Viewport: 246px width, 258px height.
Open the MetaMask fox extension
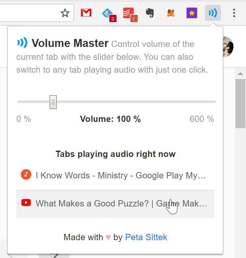(171, 13)
